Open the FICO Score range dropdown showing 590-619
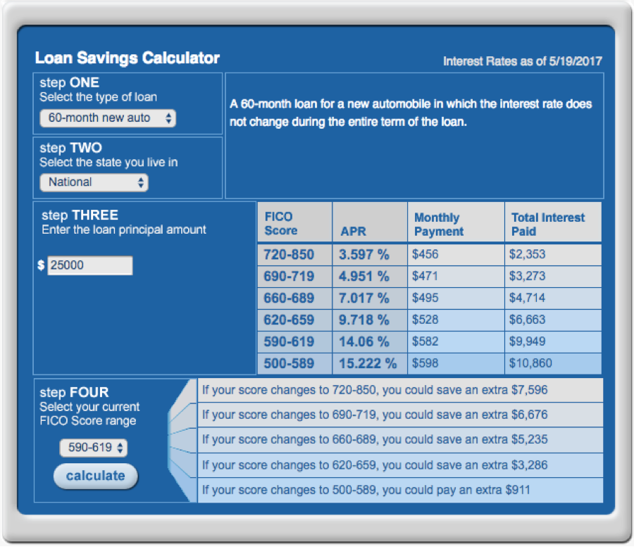This screenshot has height=547, width=634. (94, 448)
